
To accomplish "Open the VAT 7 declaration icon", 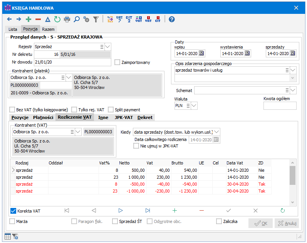I will [119, 19].
